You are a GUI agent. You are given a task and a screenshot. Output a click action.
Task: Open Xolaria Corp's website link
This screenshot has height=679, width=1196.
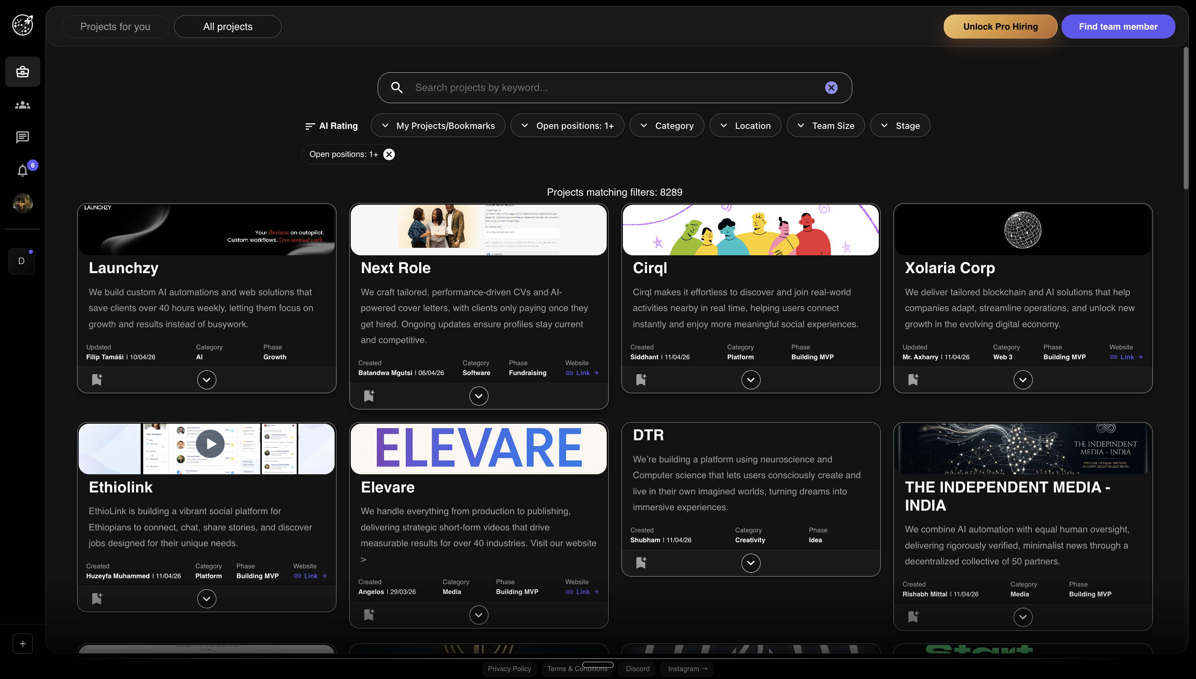[1127, 357]
